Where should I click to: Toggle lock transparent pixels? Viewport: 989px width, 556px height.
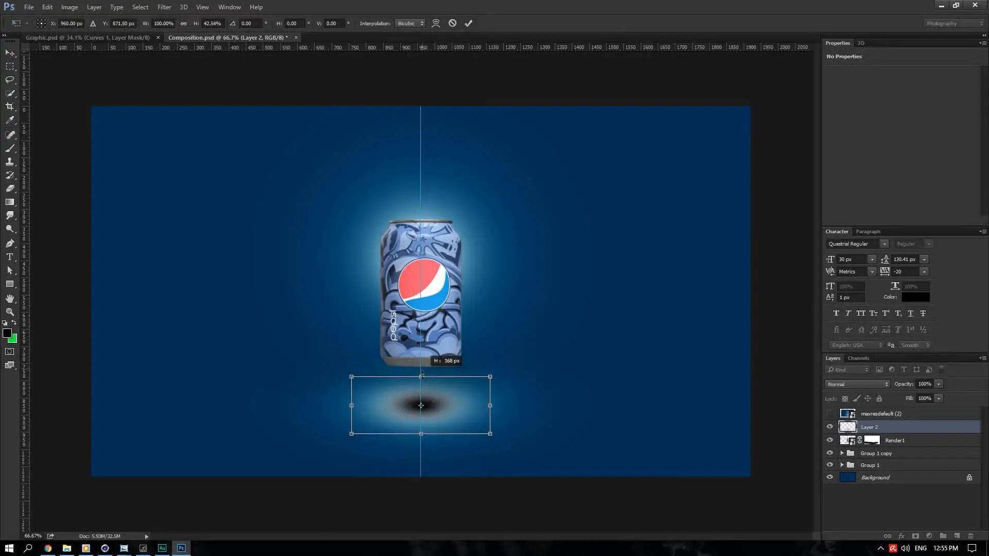[845, 398]
